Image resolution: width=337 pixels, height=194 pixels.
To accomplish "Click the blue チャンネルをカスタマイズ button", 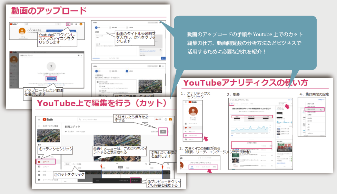I will (x=54, y=31).
